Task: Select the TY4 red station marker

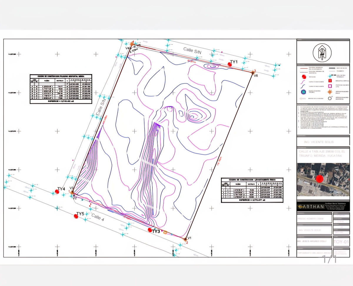Action: tap(57, 191)
